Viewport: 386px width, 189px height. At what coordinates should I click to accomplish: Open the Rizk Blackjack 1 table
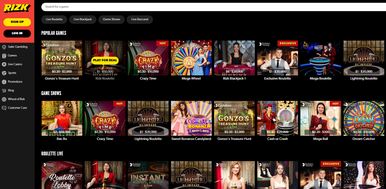pyautogui.click(x=234, y=58)
